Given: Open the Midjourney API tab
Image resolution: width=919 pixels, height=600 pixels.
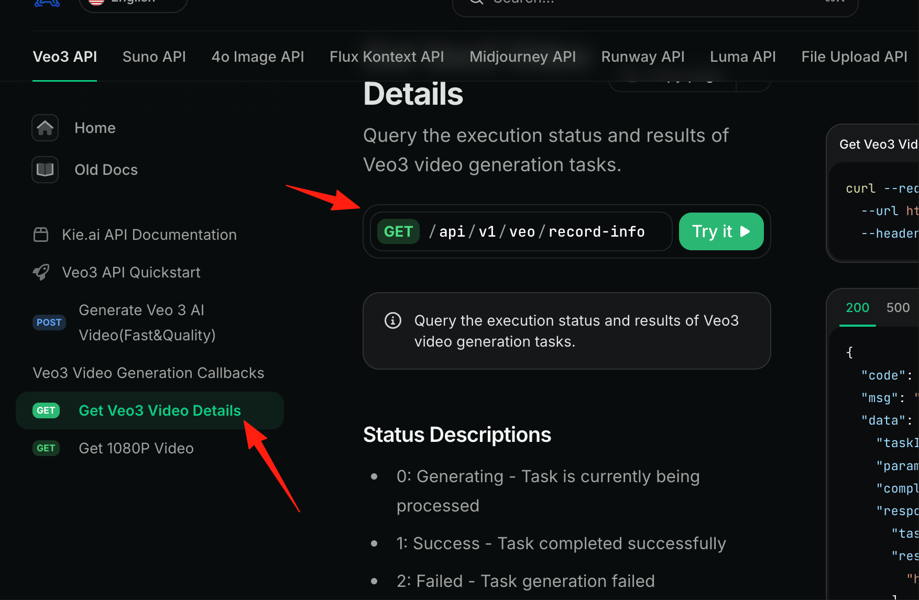Looking at the screenshot, I should coord(522,57).
